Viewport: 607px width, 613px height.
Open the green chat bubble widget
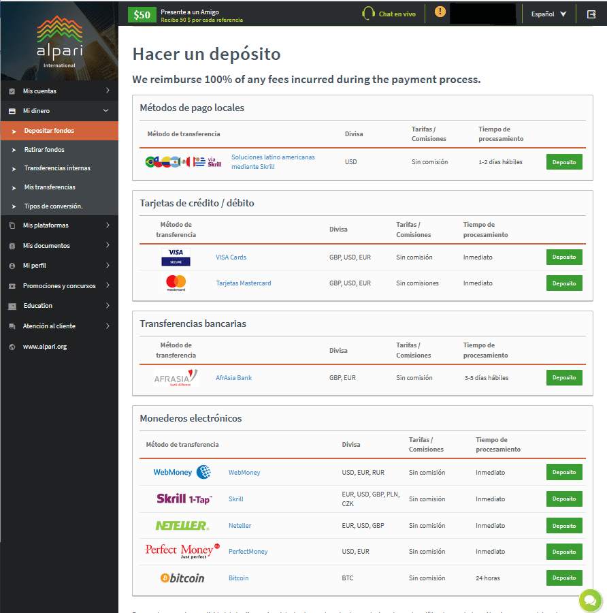tap(589, 600)
